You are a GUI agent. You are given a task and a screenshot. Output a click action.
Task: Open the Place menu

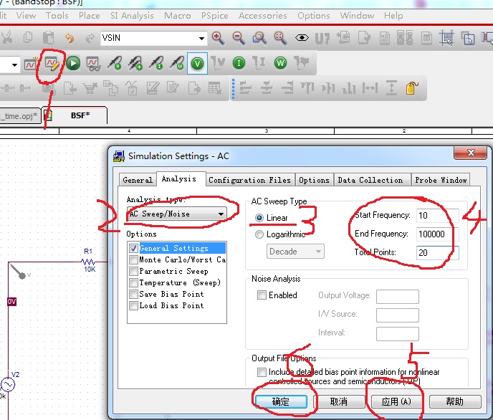pos(90,15)
